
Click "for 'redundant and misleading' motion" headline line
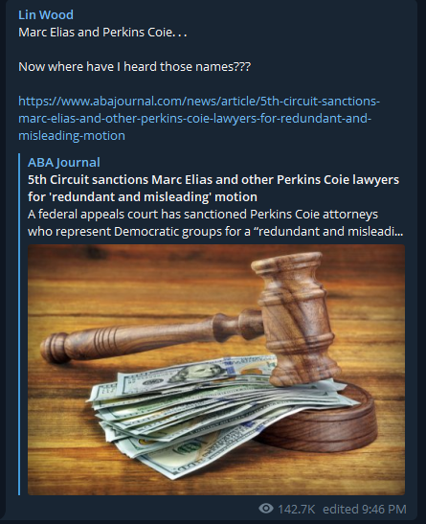click(x=143, y=196)
